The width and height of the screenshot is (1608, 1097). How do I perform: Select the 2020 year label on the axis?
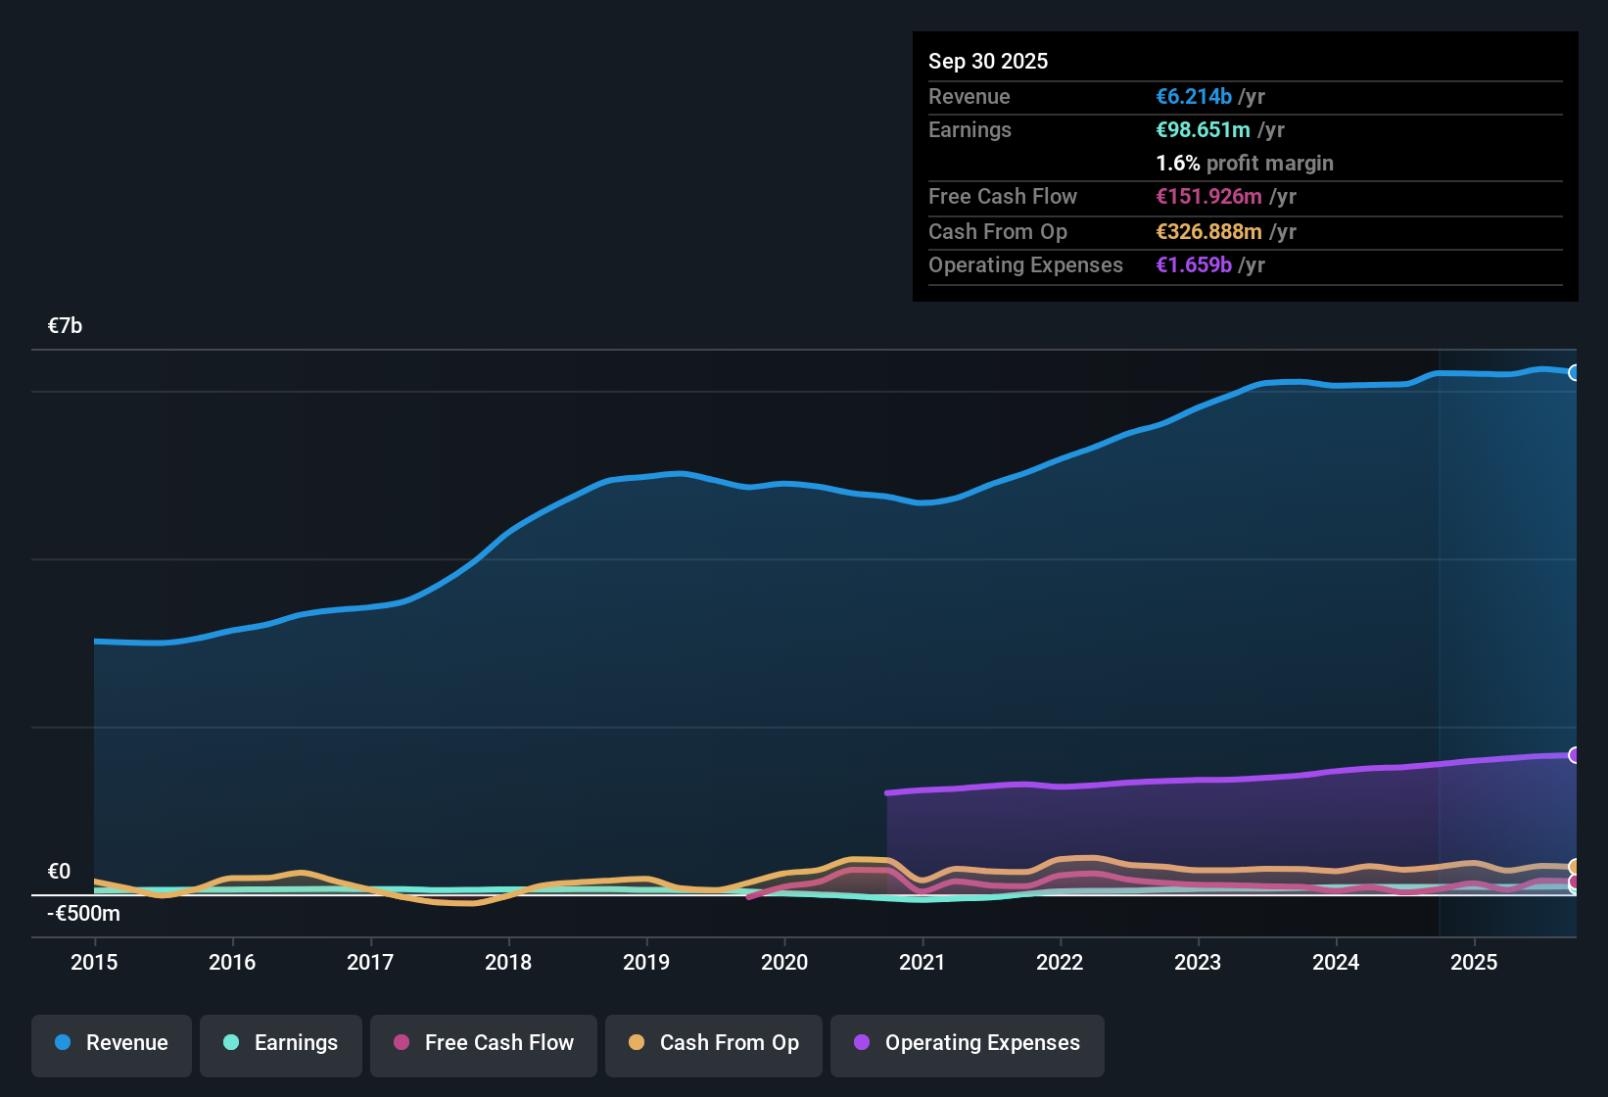pos(784,963)
